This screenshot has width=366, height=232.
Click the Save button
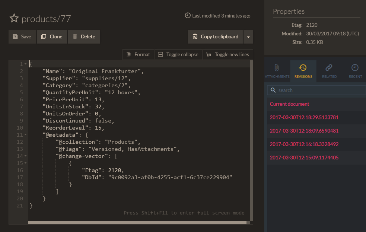[22, 36]
